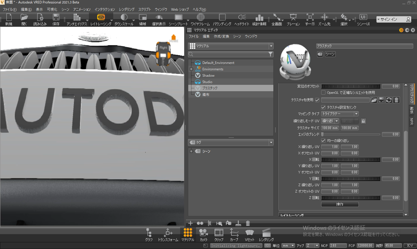This screenshot has width=417, height=249.
Task: Uncheck テクスチャを使用 (Use Texture) checkbox
Action: click(317, 100)
